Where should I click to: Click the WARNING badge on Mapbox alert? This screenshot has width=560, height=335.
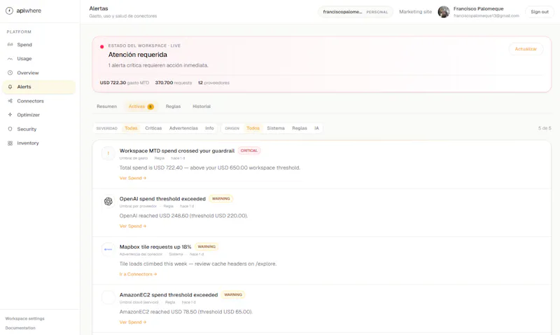[x=206, y=247]
